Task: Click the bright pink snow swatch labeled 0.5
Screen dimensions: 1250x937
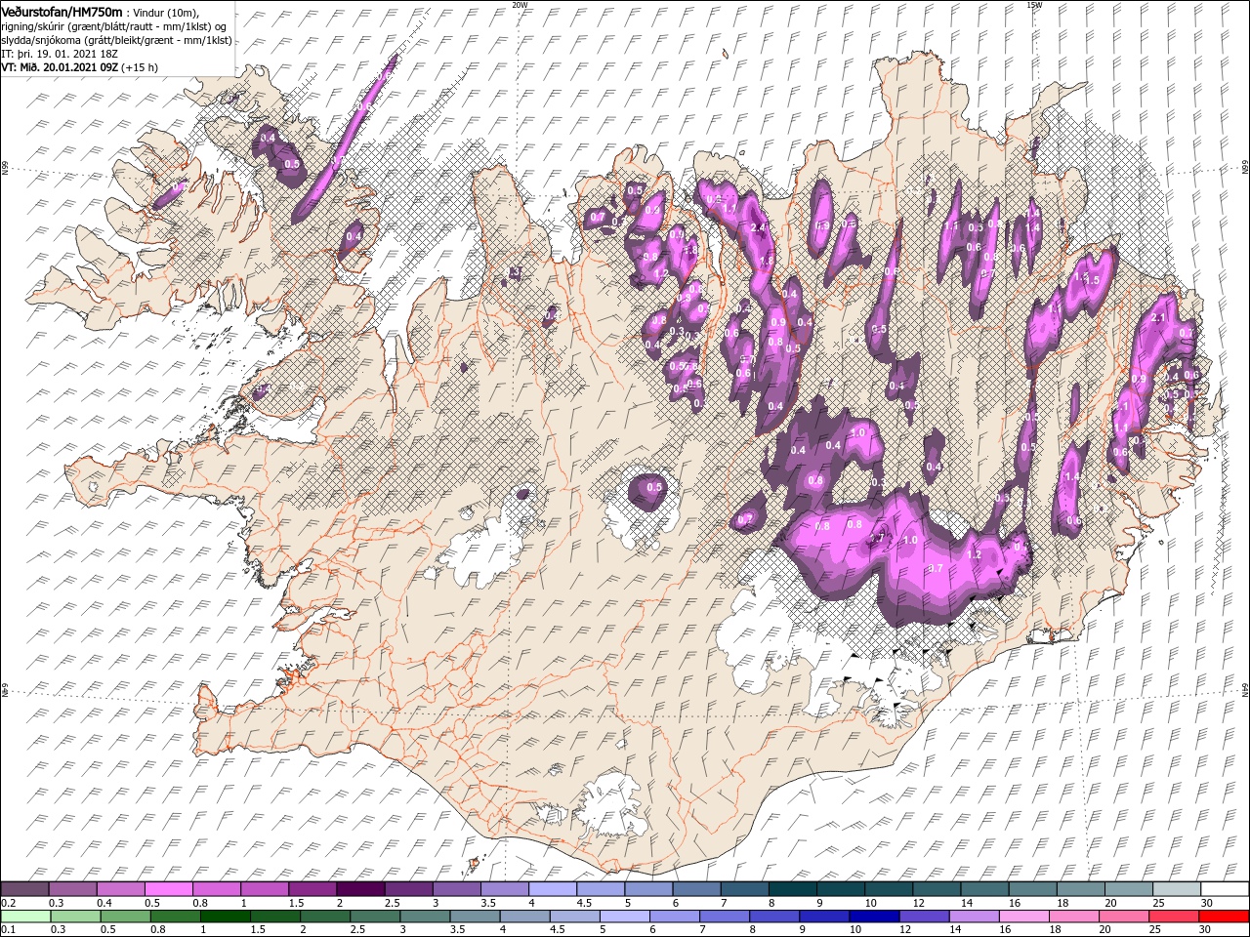Action: point(168,889)
